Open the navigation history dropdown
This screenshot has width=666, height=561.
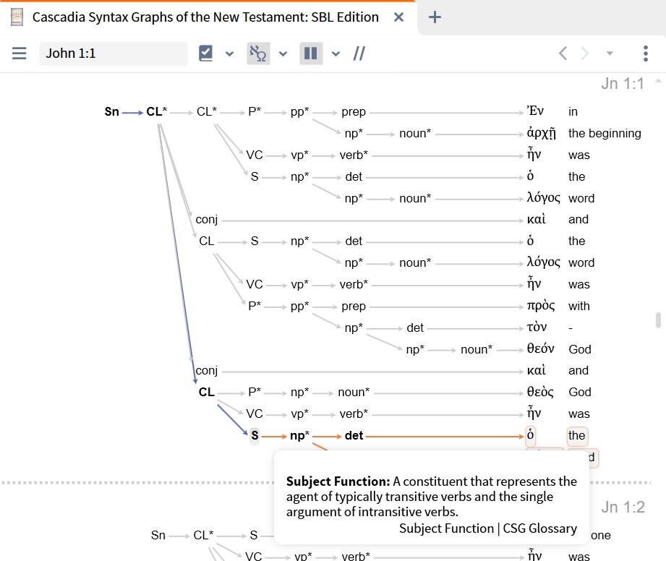pos(610,53)
